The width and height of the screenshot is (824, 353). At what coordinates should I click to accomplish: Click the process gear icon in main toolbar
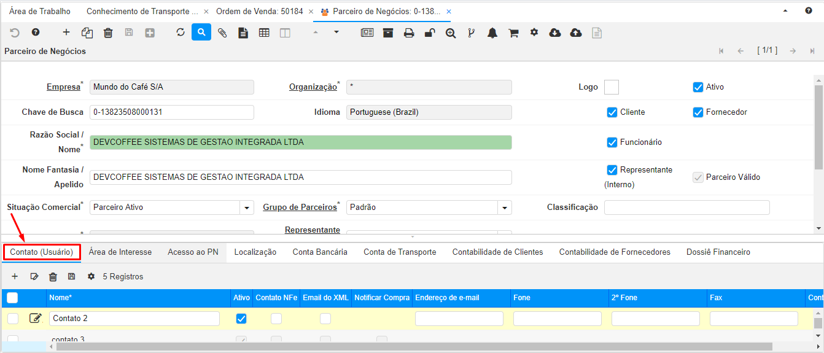coord(534,32)
